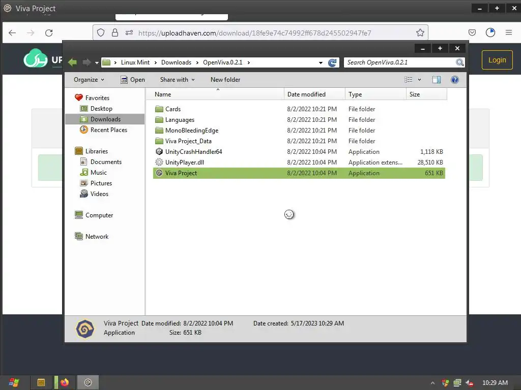This screenshot has width=521, height=390.
Task: Click Open in the explorer toolbar
Action: (x=133, y=80)
